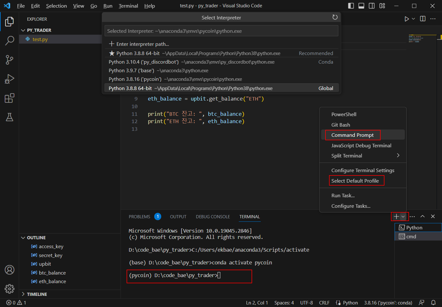Click the feedback icon in status bar

[x=422, y=303]
